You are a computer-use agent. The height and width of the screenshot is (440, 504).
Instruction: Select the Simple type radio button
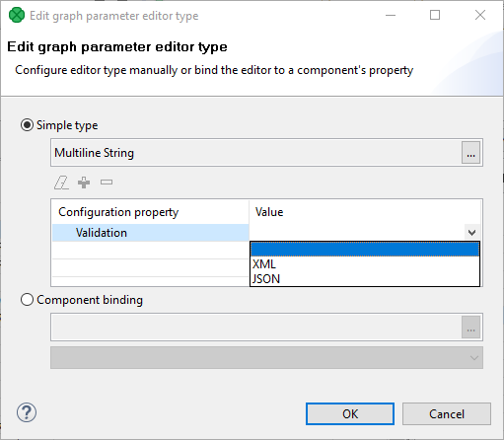pos(27,125)
